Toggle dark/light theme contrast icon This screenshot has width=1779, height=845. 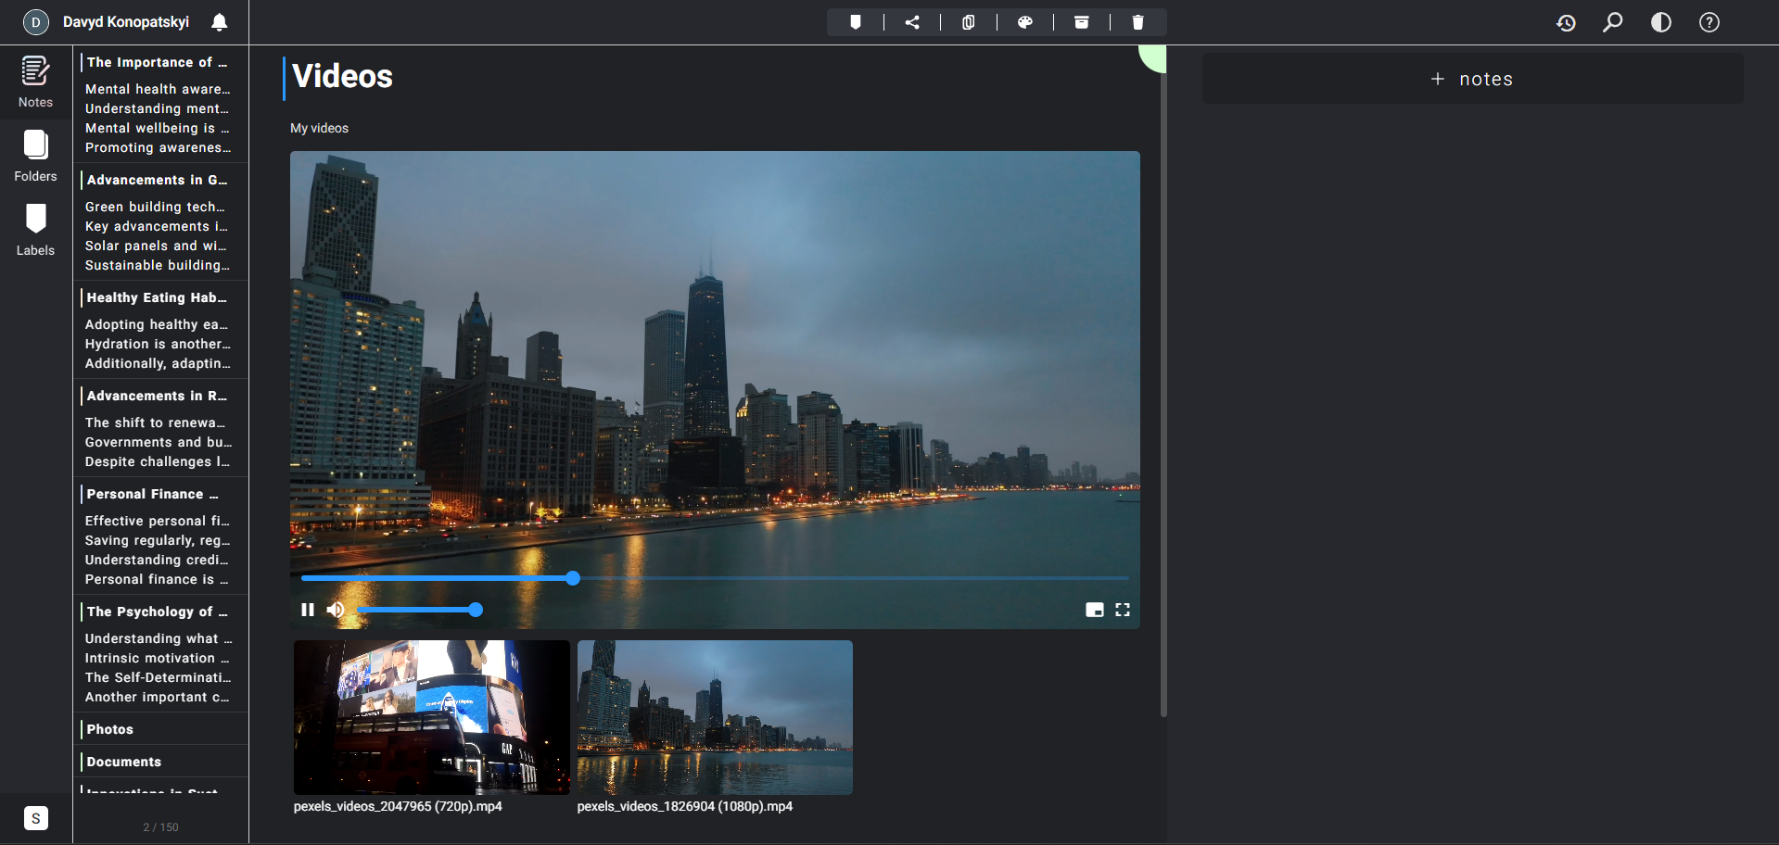click(1661, 22)
